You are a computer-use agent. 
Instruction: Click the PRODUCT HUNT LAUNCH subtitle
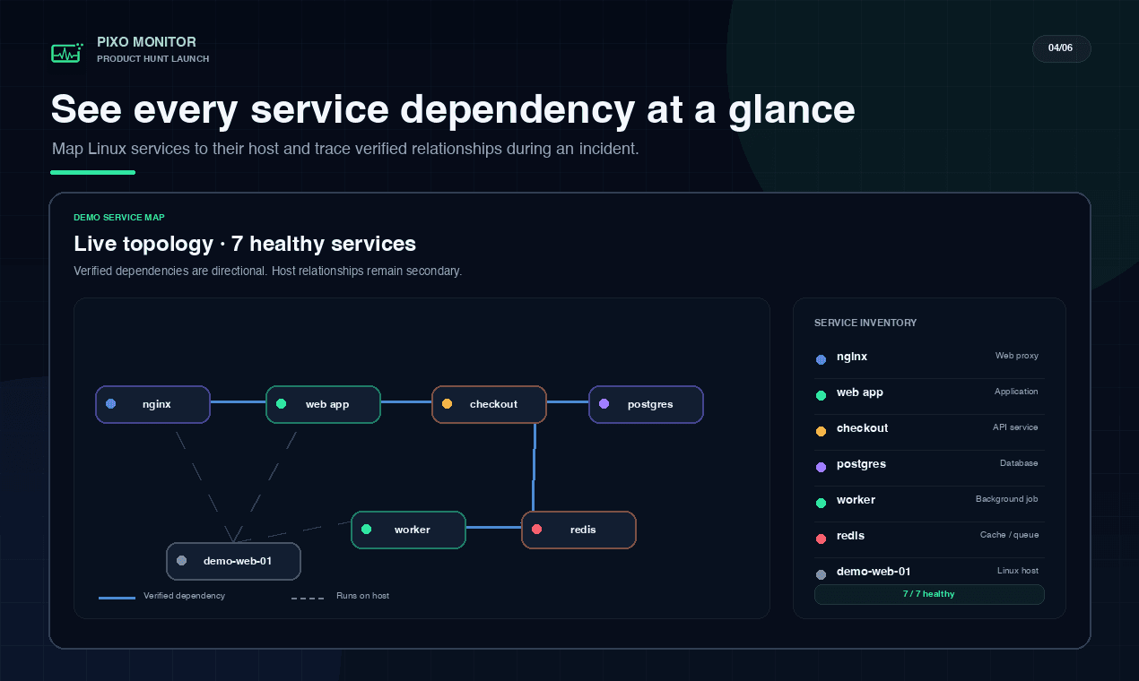click(x=153, y=59)
